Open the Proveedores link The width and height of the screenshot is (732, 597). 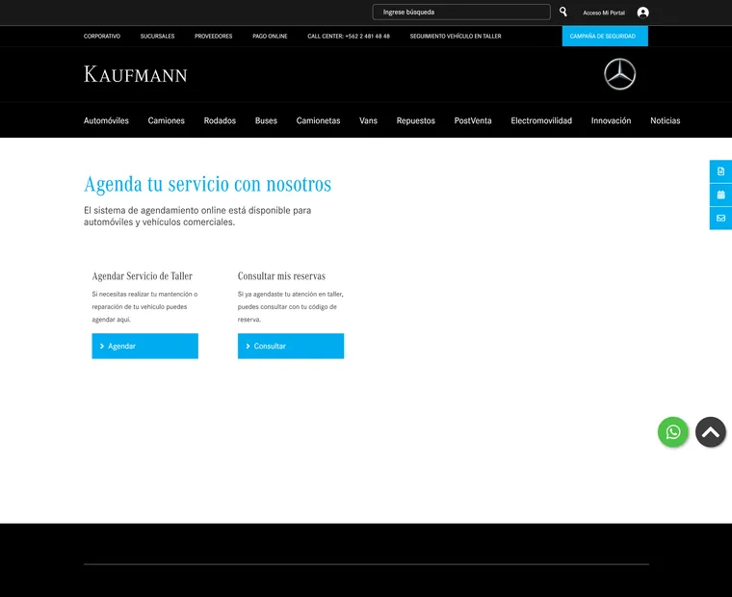pyautogui.click(x=214, y=36)
